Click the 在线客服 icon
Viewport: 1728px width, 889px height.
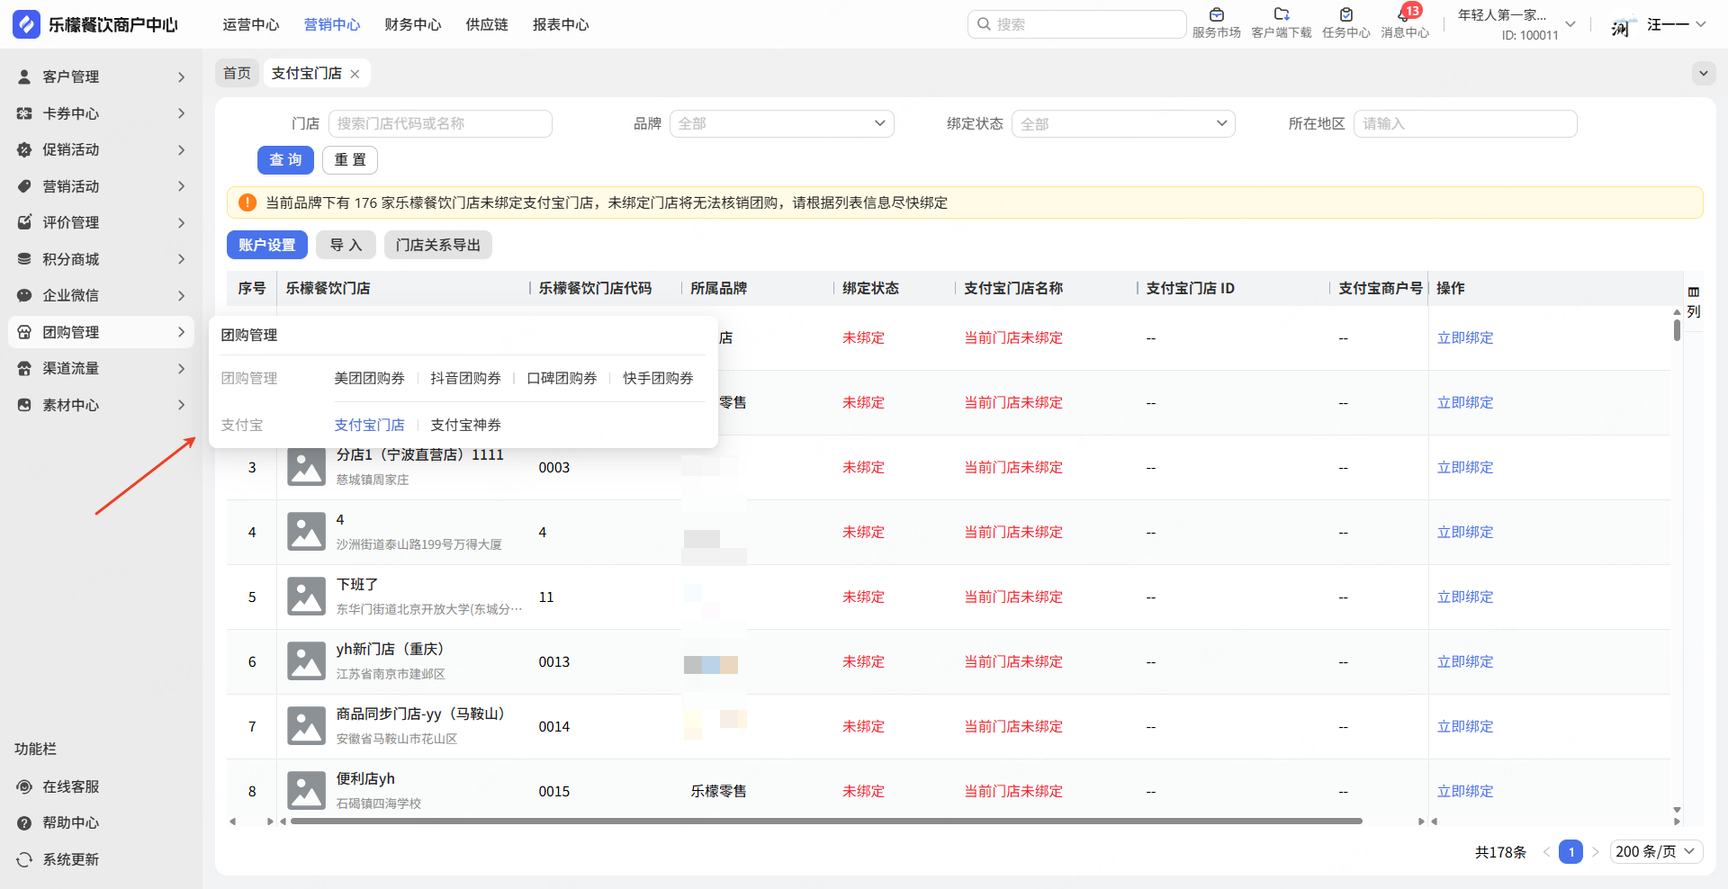pos(24,786)
